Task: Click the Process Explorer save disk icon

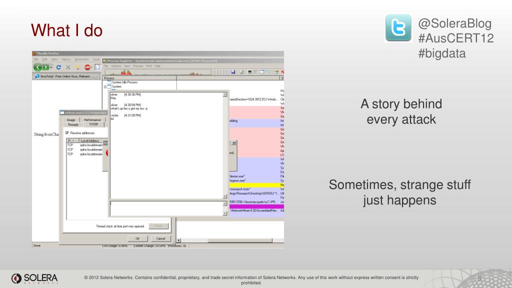Action: pyautogui.click(x=233, y=72)
